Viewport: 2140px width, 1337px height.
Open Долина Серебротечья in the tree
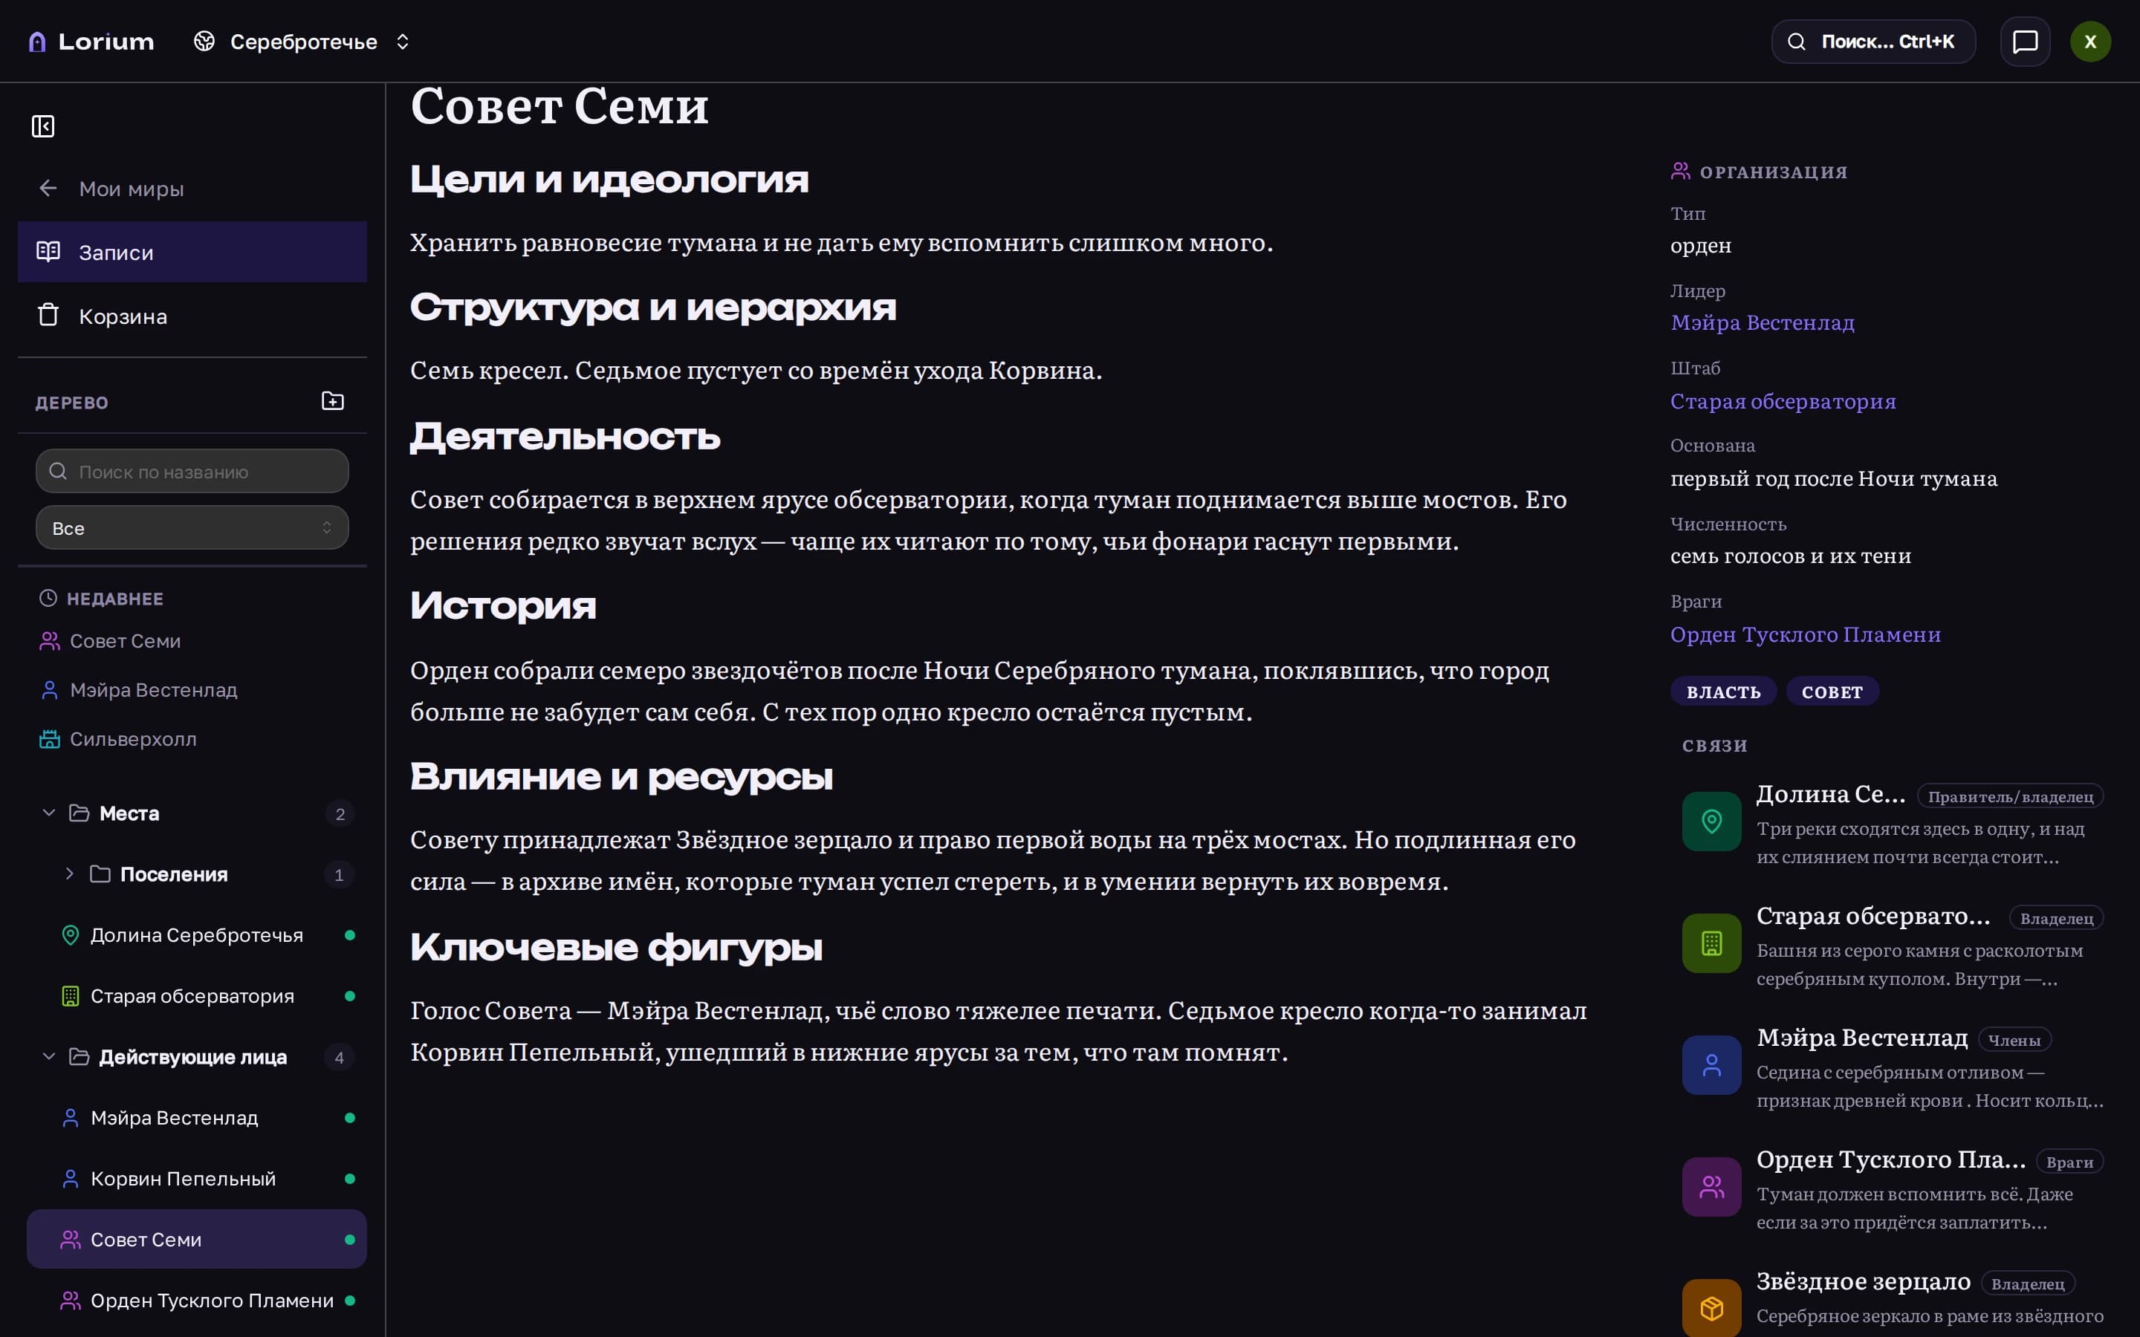pyautogui.click(x=196, y=936)
